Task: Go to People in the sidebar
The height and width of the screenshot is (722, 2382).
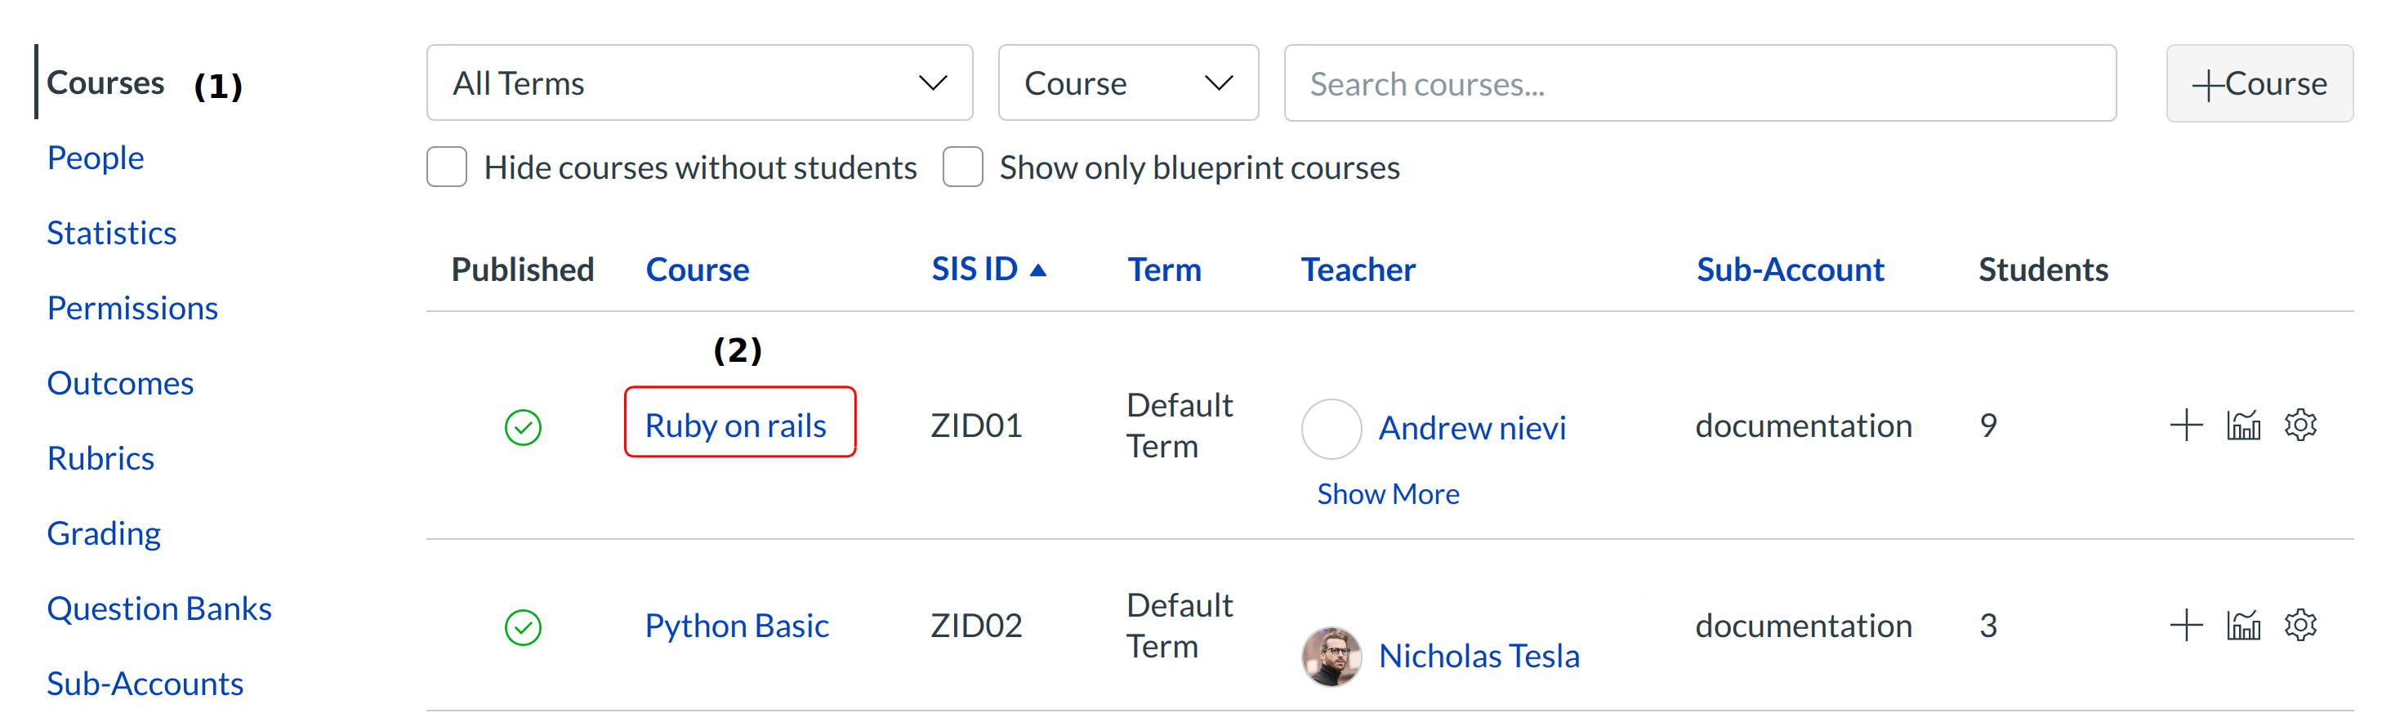Action: click(x=96, y=157)
